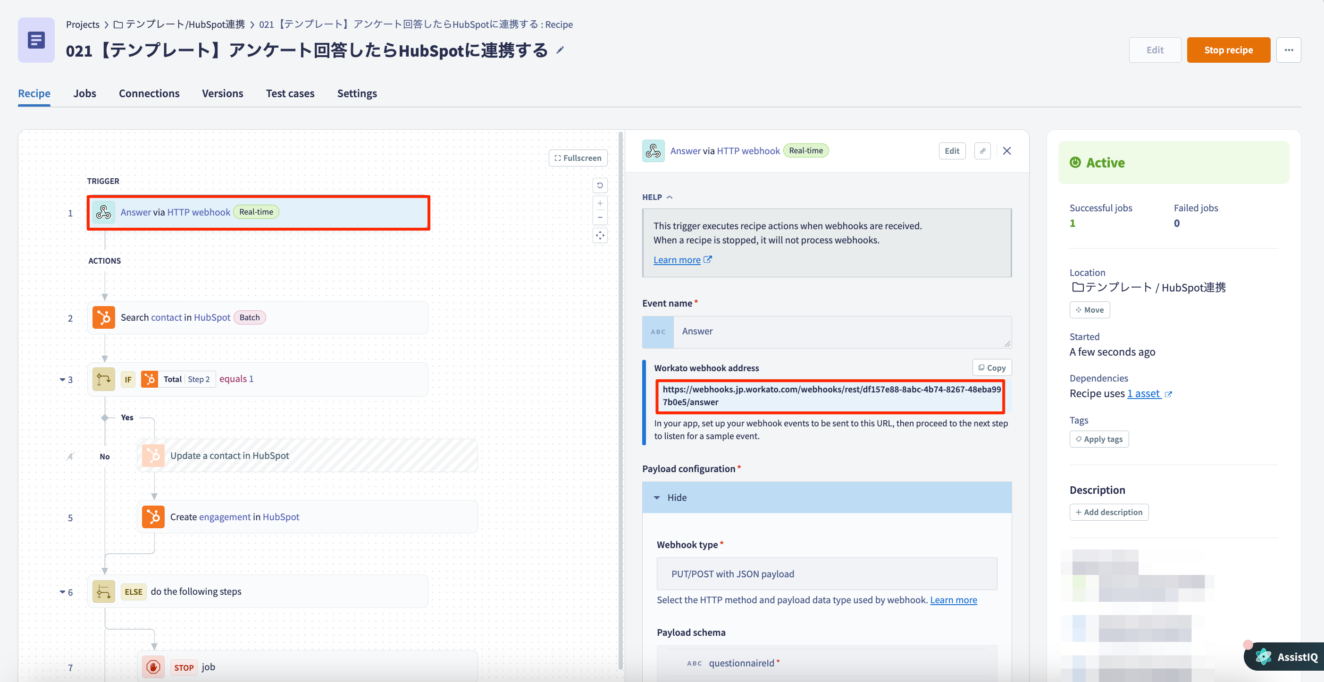Open the Webhook type dropdown
1324x682 pixels.
click(x=827, y=574)
